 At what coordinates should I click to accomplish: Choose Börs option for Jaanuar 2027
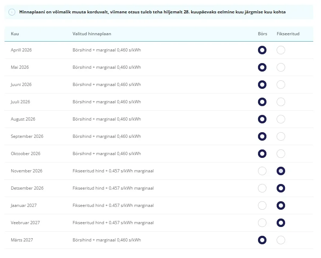[x=262, y=205]
